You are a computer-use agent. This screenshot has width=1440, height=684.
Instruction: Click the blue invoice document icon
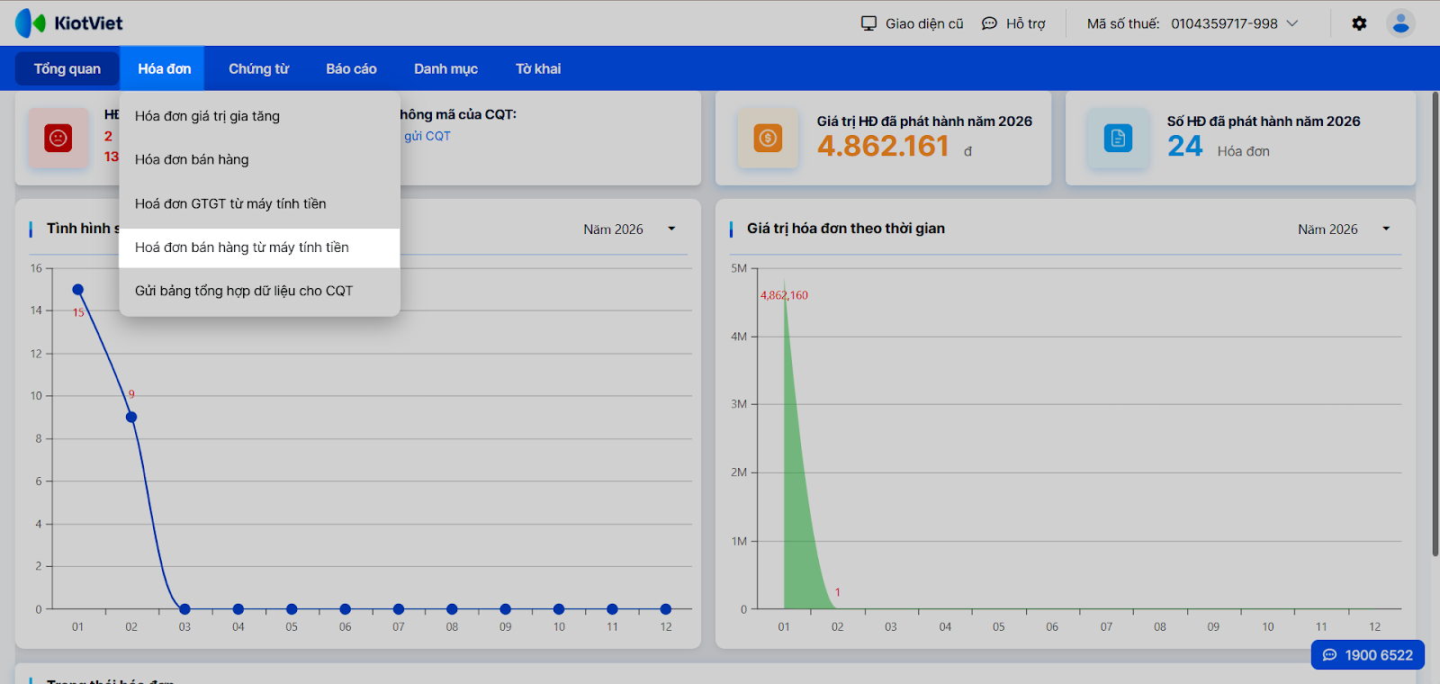tap(1118, 138)
